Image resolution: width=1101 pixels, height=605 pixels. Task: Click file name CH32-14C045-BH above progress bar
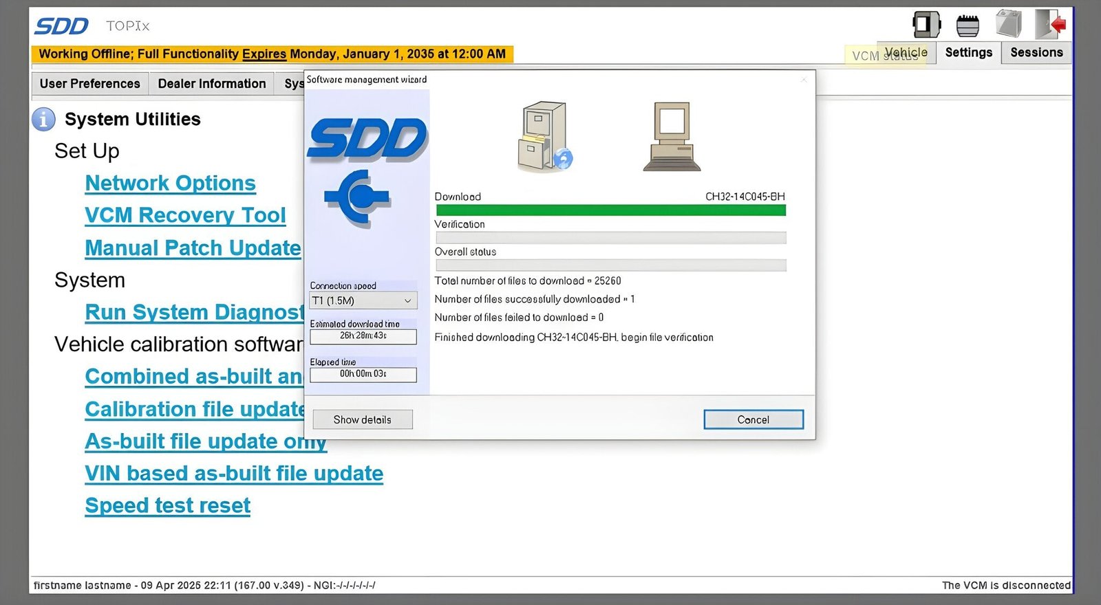(x=745, y=197)
